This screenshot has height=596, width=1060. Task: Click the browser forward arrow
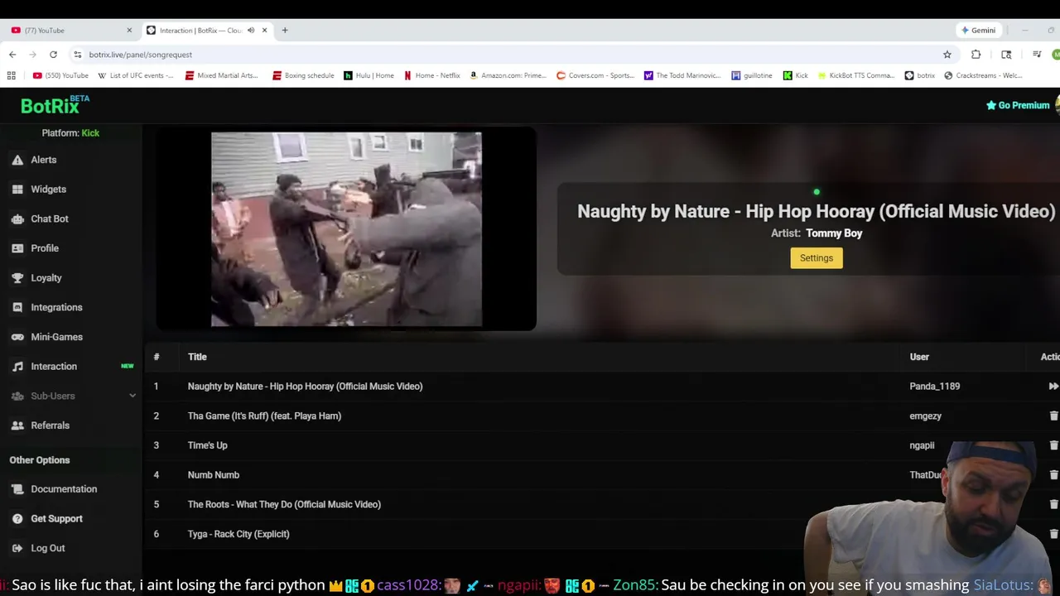[33, 55]
